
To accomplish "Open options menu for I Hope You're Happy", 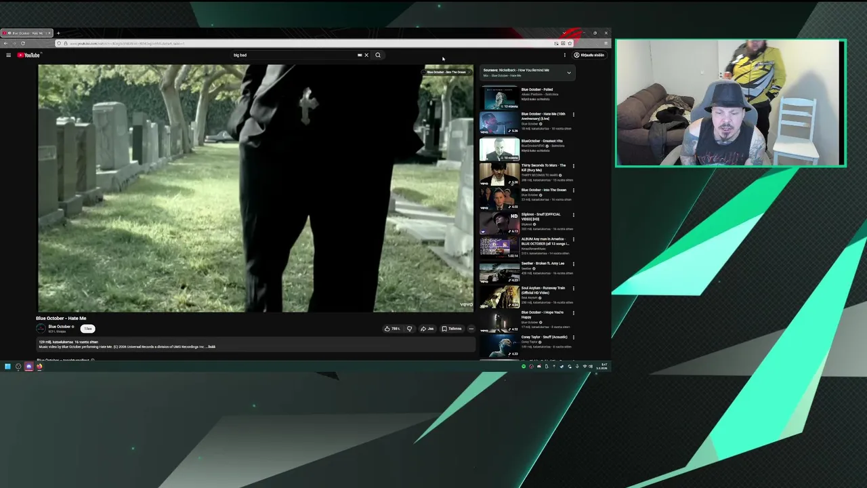I will (573, 313).
